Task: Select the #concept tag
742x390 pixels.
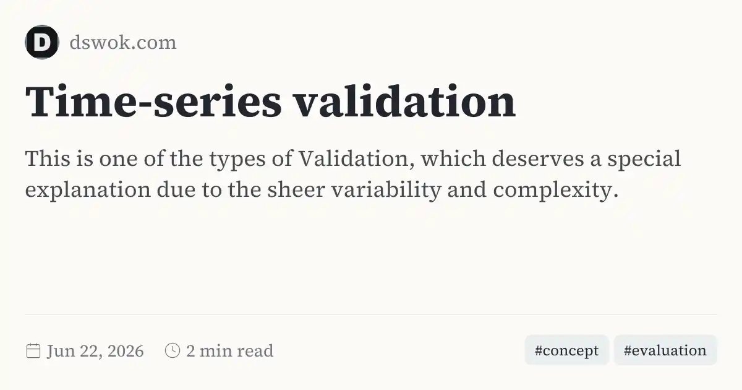Action: [566, 350]
